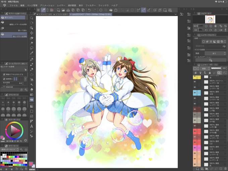Click the zoom in plus icon in Navigator
Screen dimensions: 228x171
[211, 26]
